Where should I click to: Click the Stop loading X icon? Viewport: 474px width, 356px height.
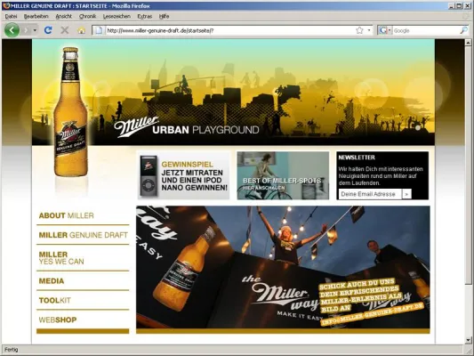(64, 30)
